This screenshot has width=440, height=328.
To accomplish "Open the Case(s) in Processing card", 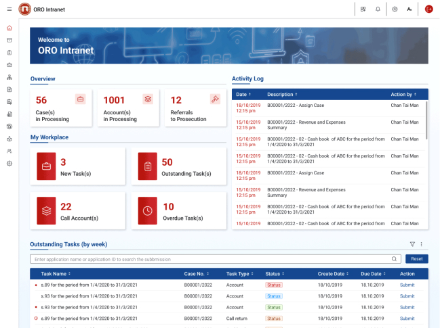I will (x=60, y=108).
